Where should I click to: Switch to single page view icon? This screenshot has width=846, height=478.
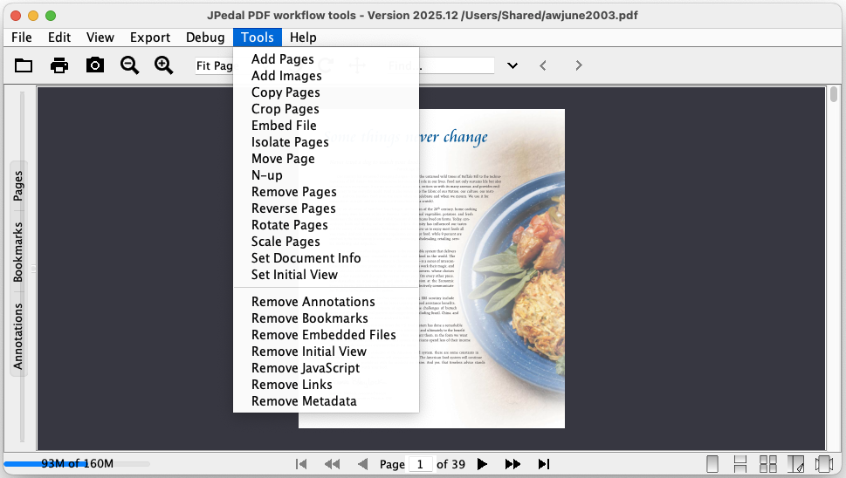tap(712, 464)
